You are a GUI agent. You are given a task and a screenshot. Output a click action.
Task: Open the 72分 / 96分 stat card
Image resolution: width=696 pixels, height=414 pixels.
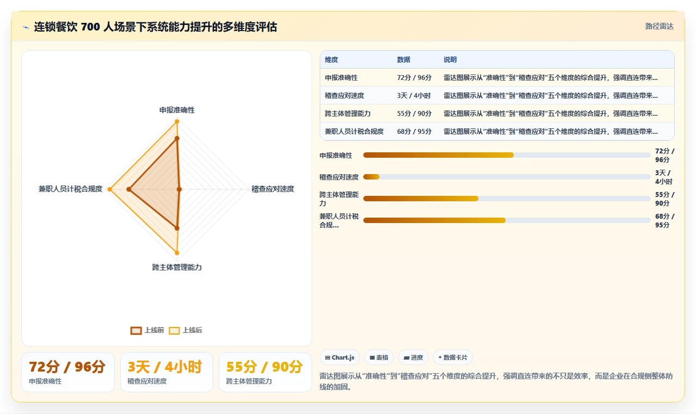tap(68, 372)
